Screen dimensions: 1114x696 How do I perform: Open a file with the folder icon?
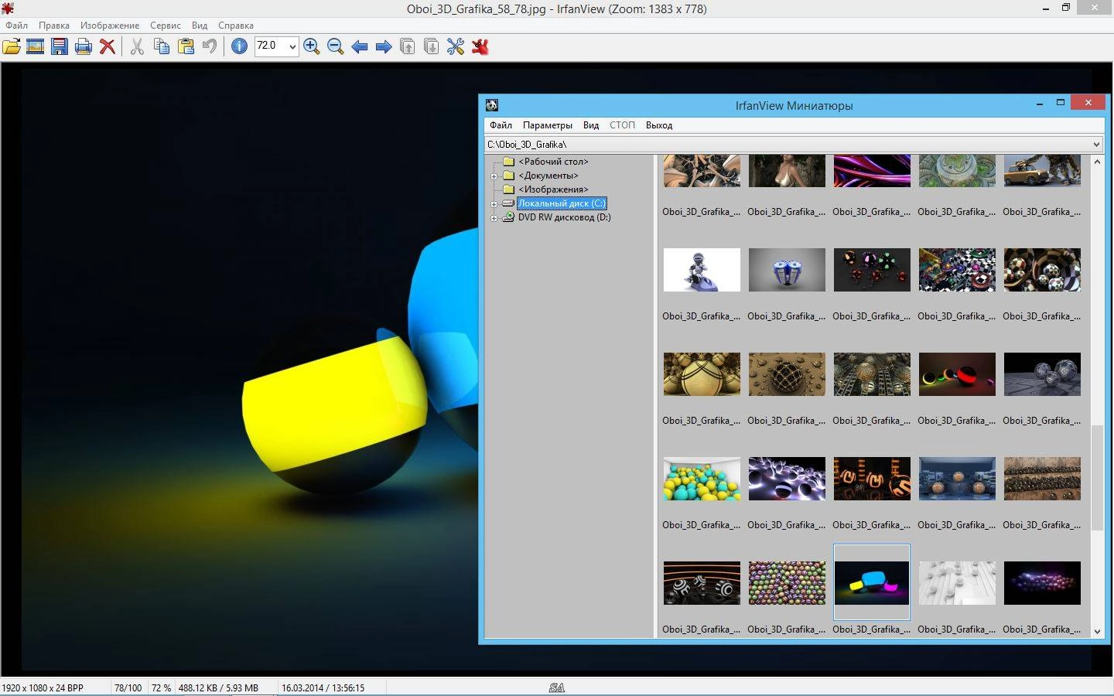pyautogui.click(x=11, y=46)
